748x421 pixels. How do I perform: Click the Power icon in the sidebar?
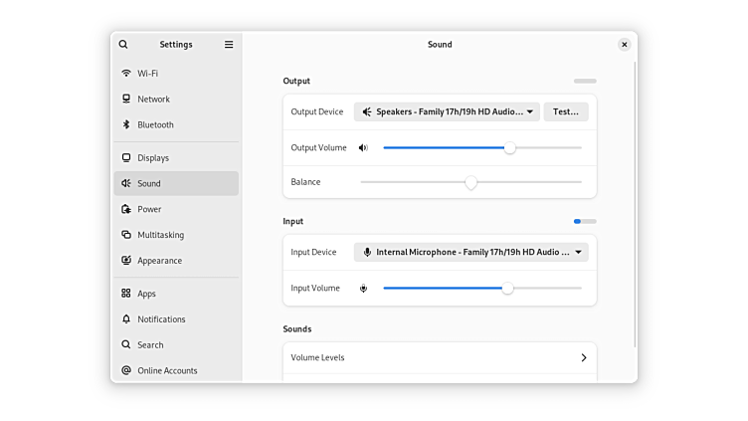pyautogui.click(x=126, y=210)
